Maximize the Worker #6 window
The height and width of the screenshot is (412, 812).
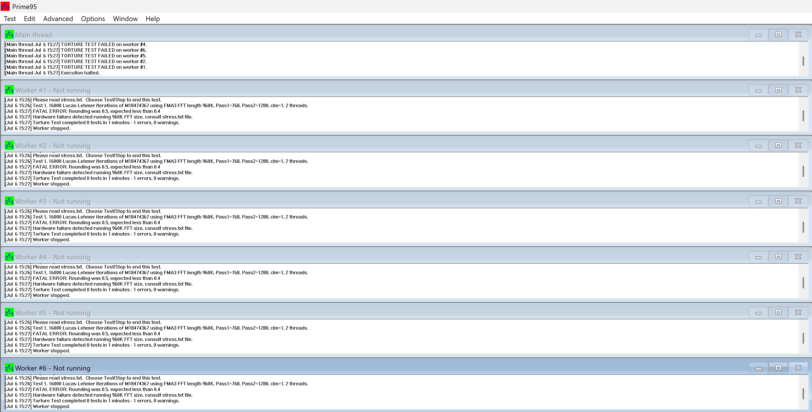(x=778, y=368)
